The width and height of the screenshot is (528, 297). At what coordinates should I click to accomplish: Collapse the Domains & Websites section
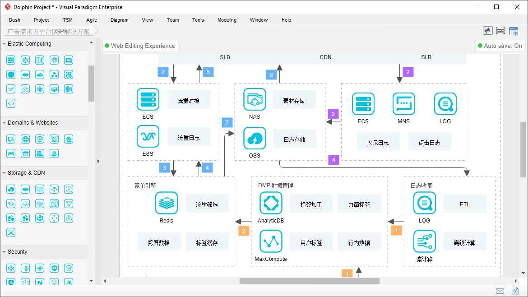pyautogui.click(x=4, y=123)
